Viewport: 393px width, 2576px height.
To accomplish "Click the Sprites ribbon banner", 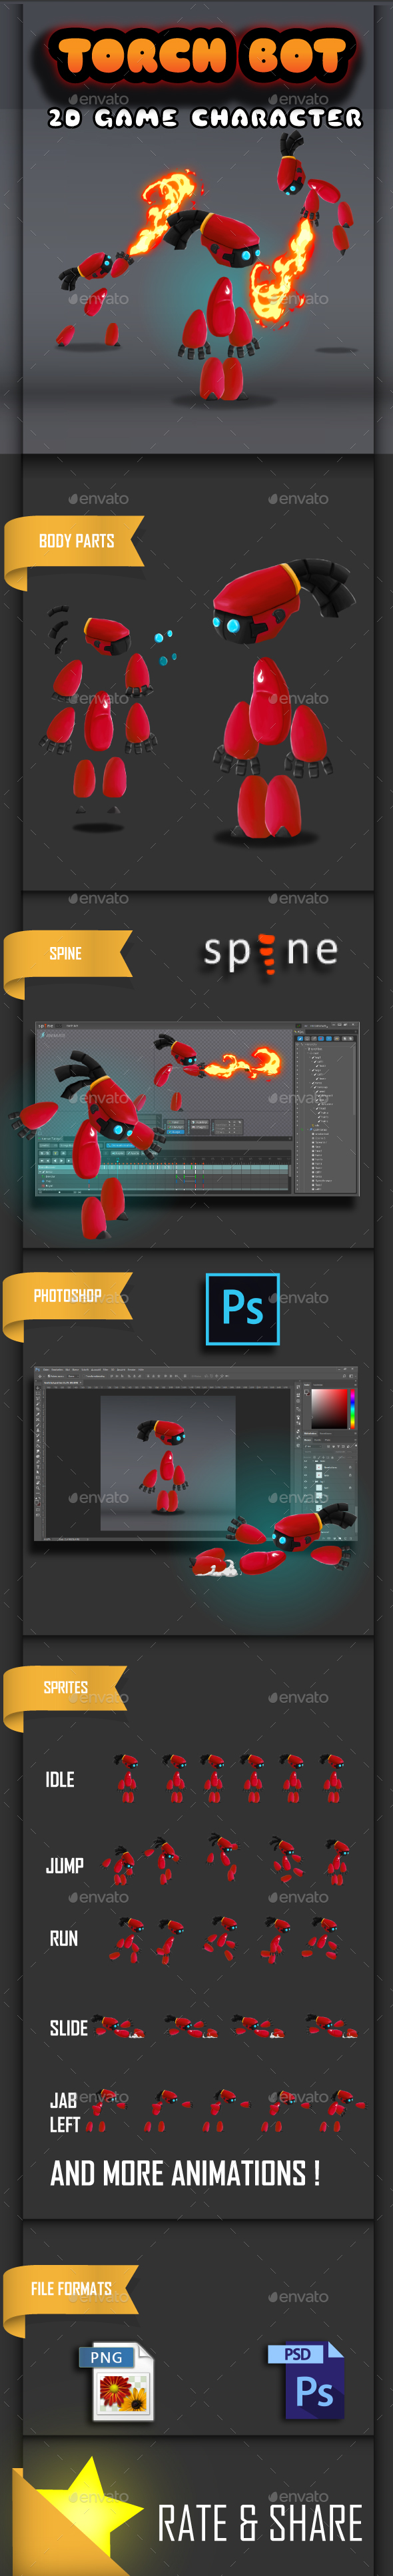I will 64,1694.
